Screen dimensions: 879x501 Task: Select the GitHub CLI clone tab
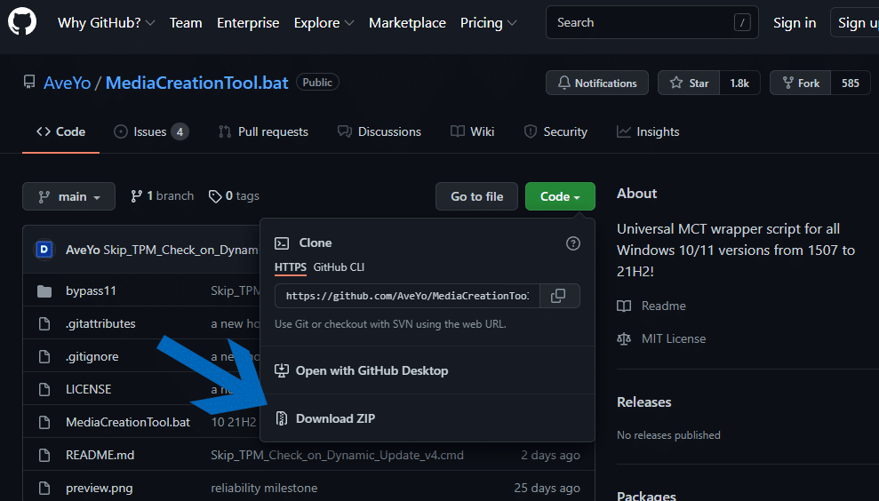pyautogui.click(x=339, y=267)
